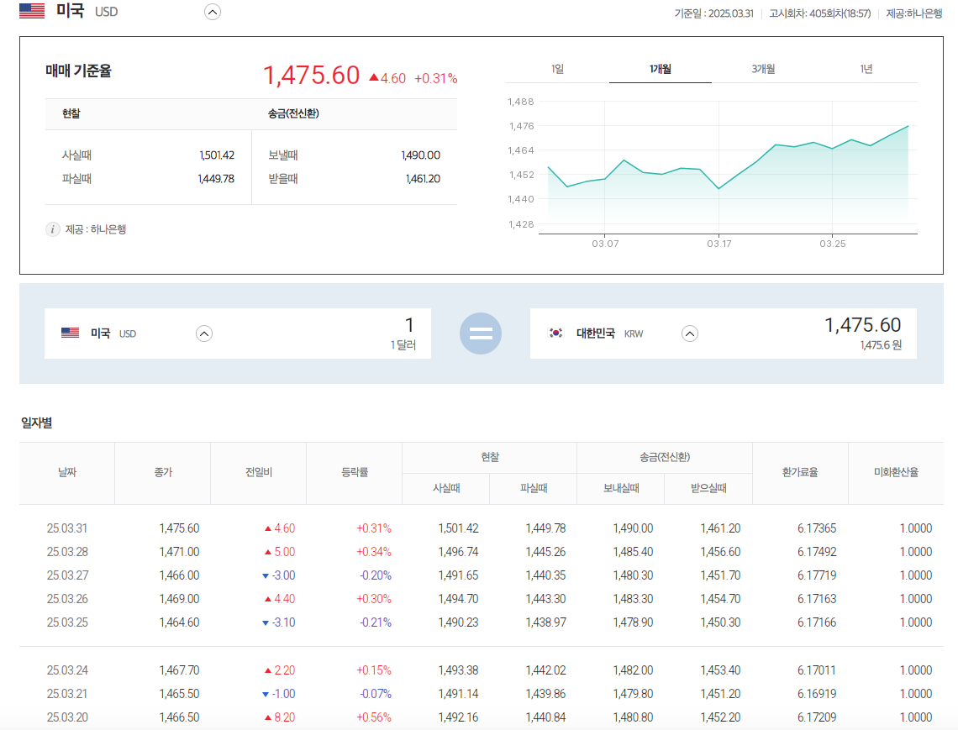Screen dimensions: 958x730
Task: Click the US flag in the currency converter
Action: click(71, 333)
